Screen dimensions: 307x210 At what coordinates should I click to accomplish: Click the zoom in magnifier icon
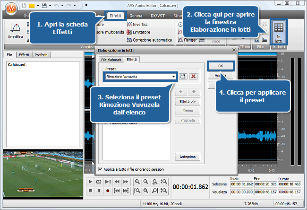click(x=137, y=182)
